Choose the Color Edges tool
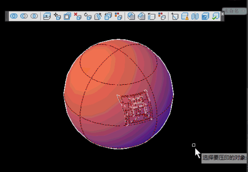The height and width of the screenshot is (172, 248). click(162, 16)
